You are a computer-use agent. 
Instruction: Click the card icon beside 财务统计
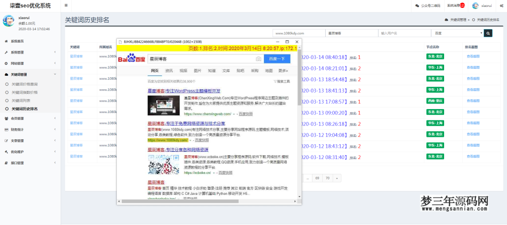(6, 129)
